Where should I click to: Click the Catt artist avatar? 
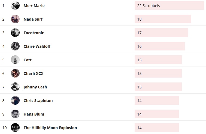(15, 60)
